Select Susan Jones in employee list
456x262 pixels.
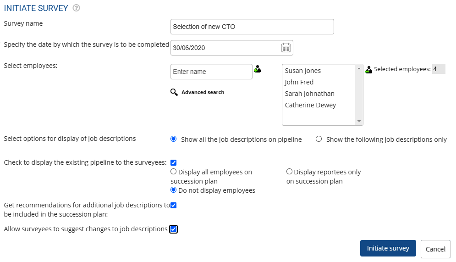(x=303, y=71)
